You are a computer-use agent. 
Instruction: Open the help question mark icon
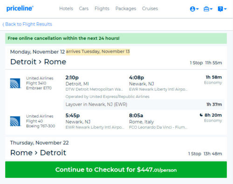click(x=220, y=9)
